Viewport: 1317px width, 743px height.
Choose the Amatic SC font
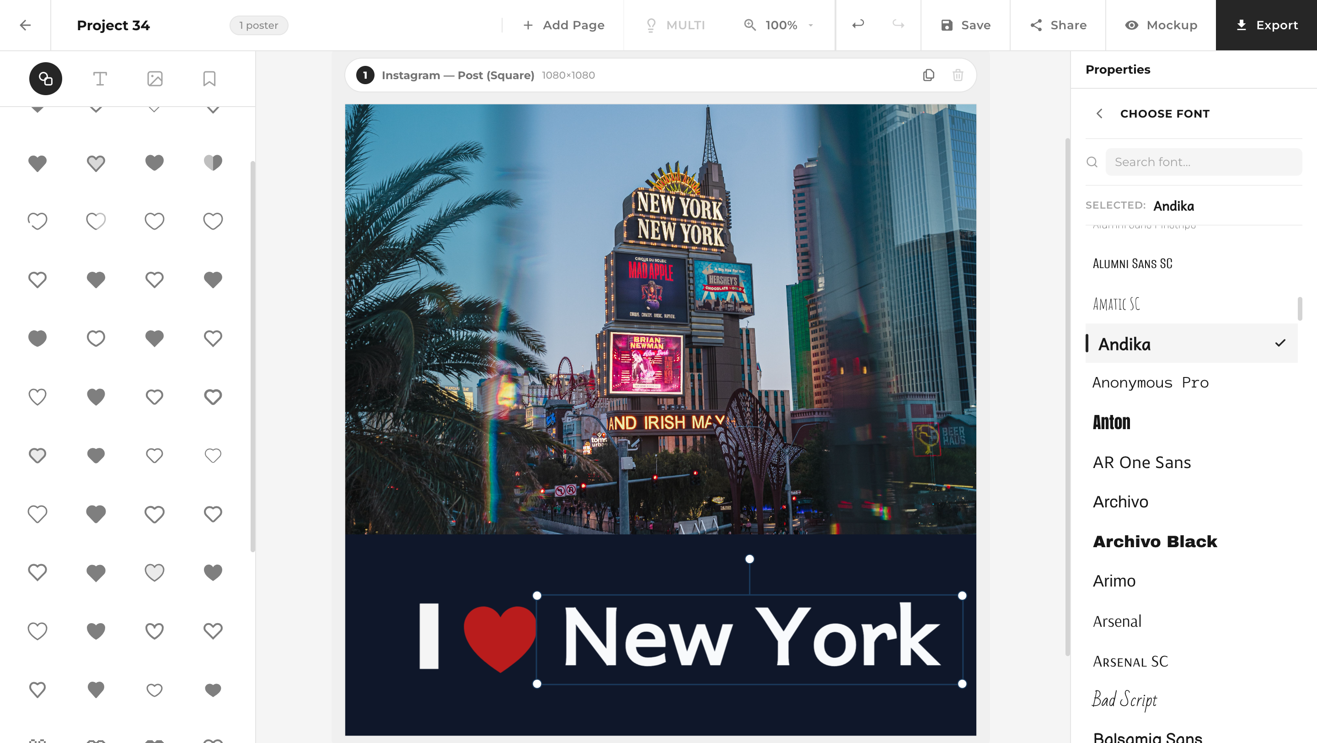tap(1117, 304)
